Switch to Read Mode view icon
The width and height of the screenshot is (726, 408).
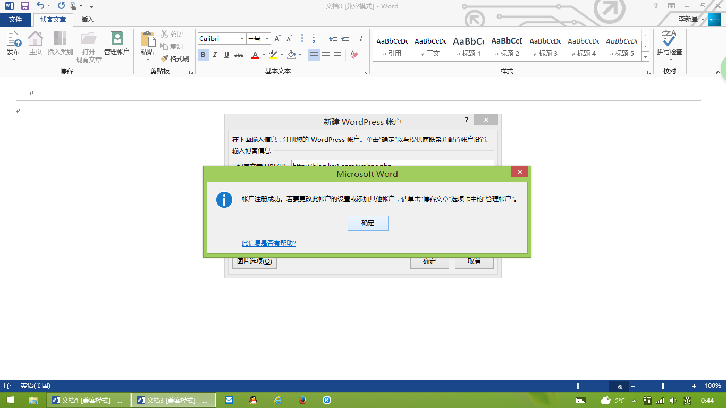[578, 386]
